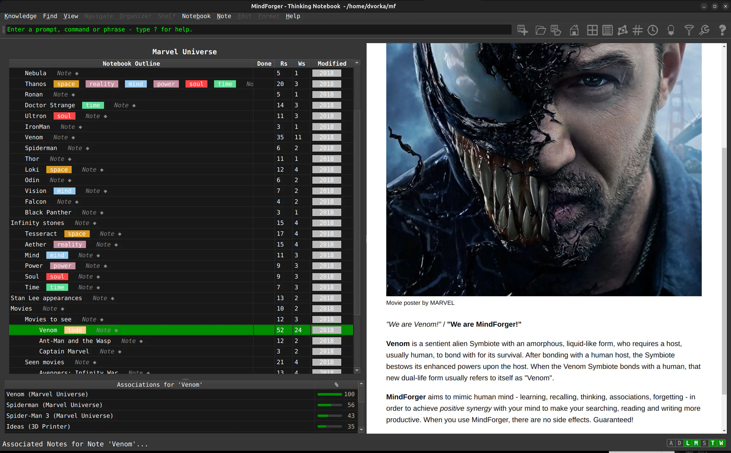Click the soul tag in Ultron row

pyautogui.click(x=64, y=116)
